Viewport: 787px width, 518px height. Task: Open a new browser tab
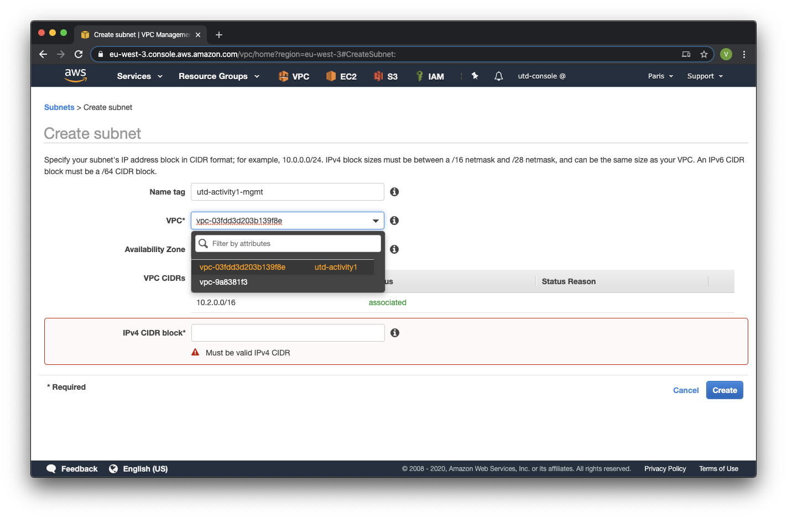point(219,35)
